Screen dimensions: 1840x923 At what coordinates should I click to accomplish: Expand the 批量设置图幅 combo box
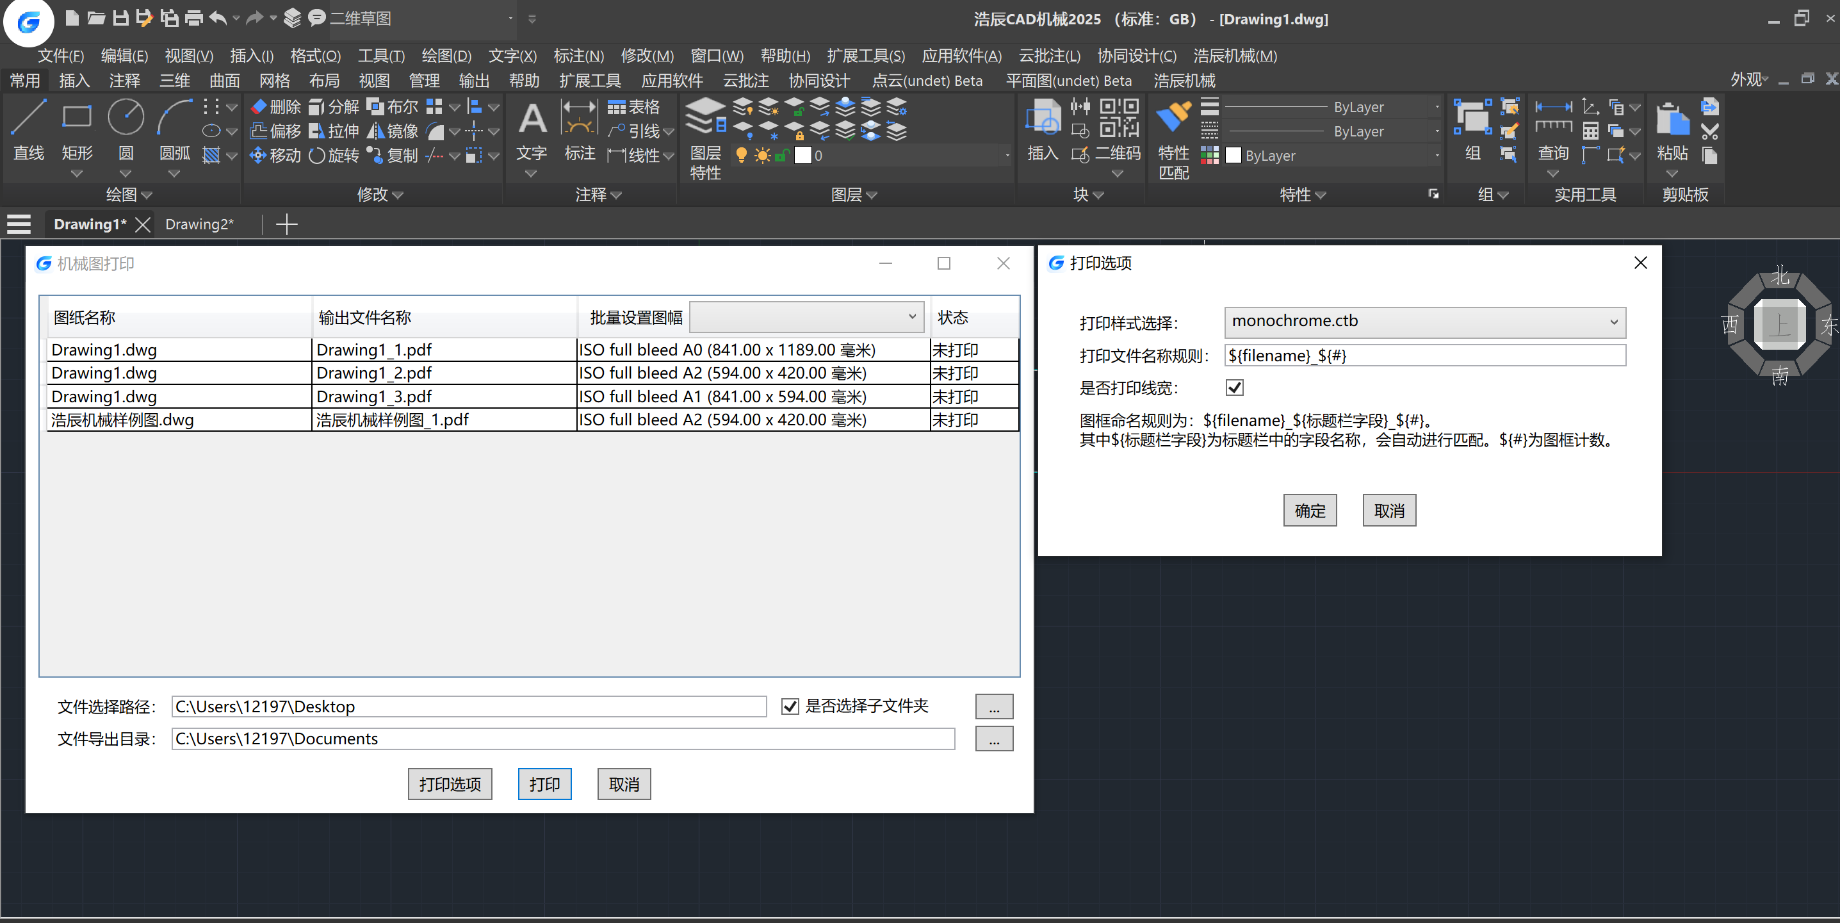point(806,317)
